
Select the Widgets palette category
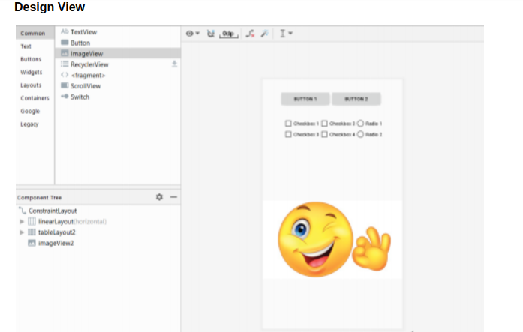click(x=31, y=72)
